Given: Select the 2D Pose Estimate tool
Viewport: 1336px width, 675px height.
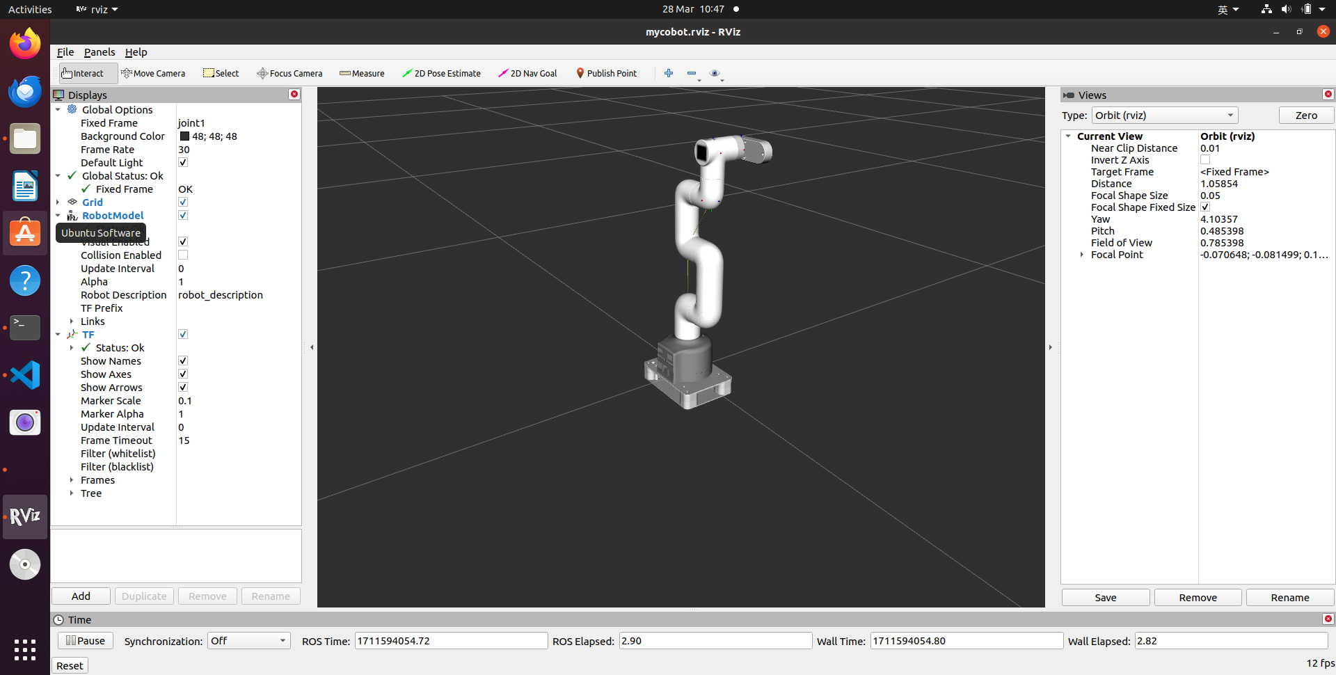Looking at the screenshot, I should (x=441, y=73).
